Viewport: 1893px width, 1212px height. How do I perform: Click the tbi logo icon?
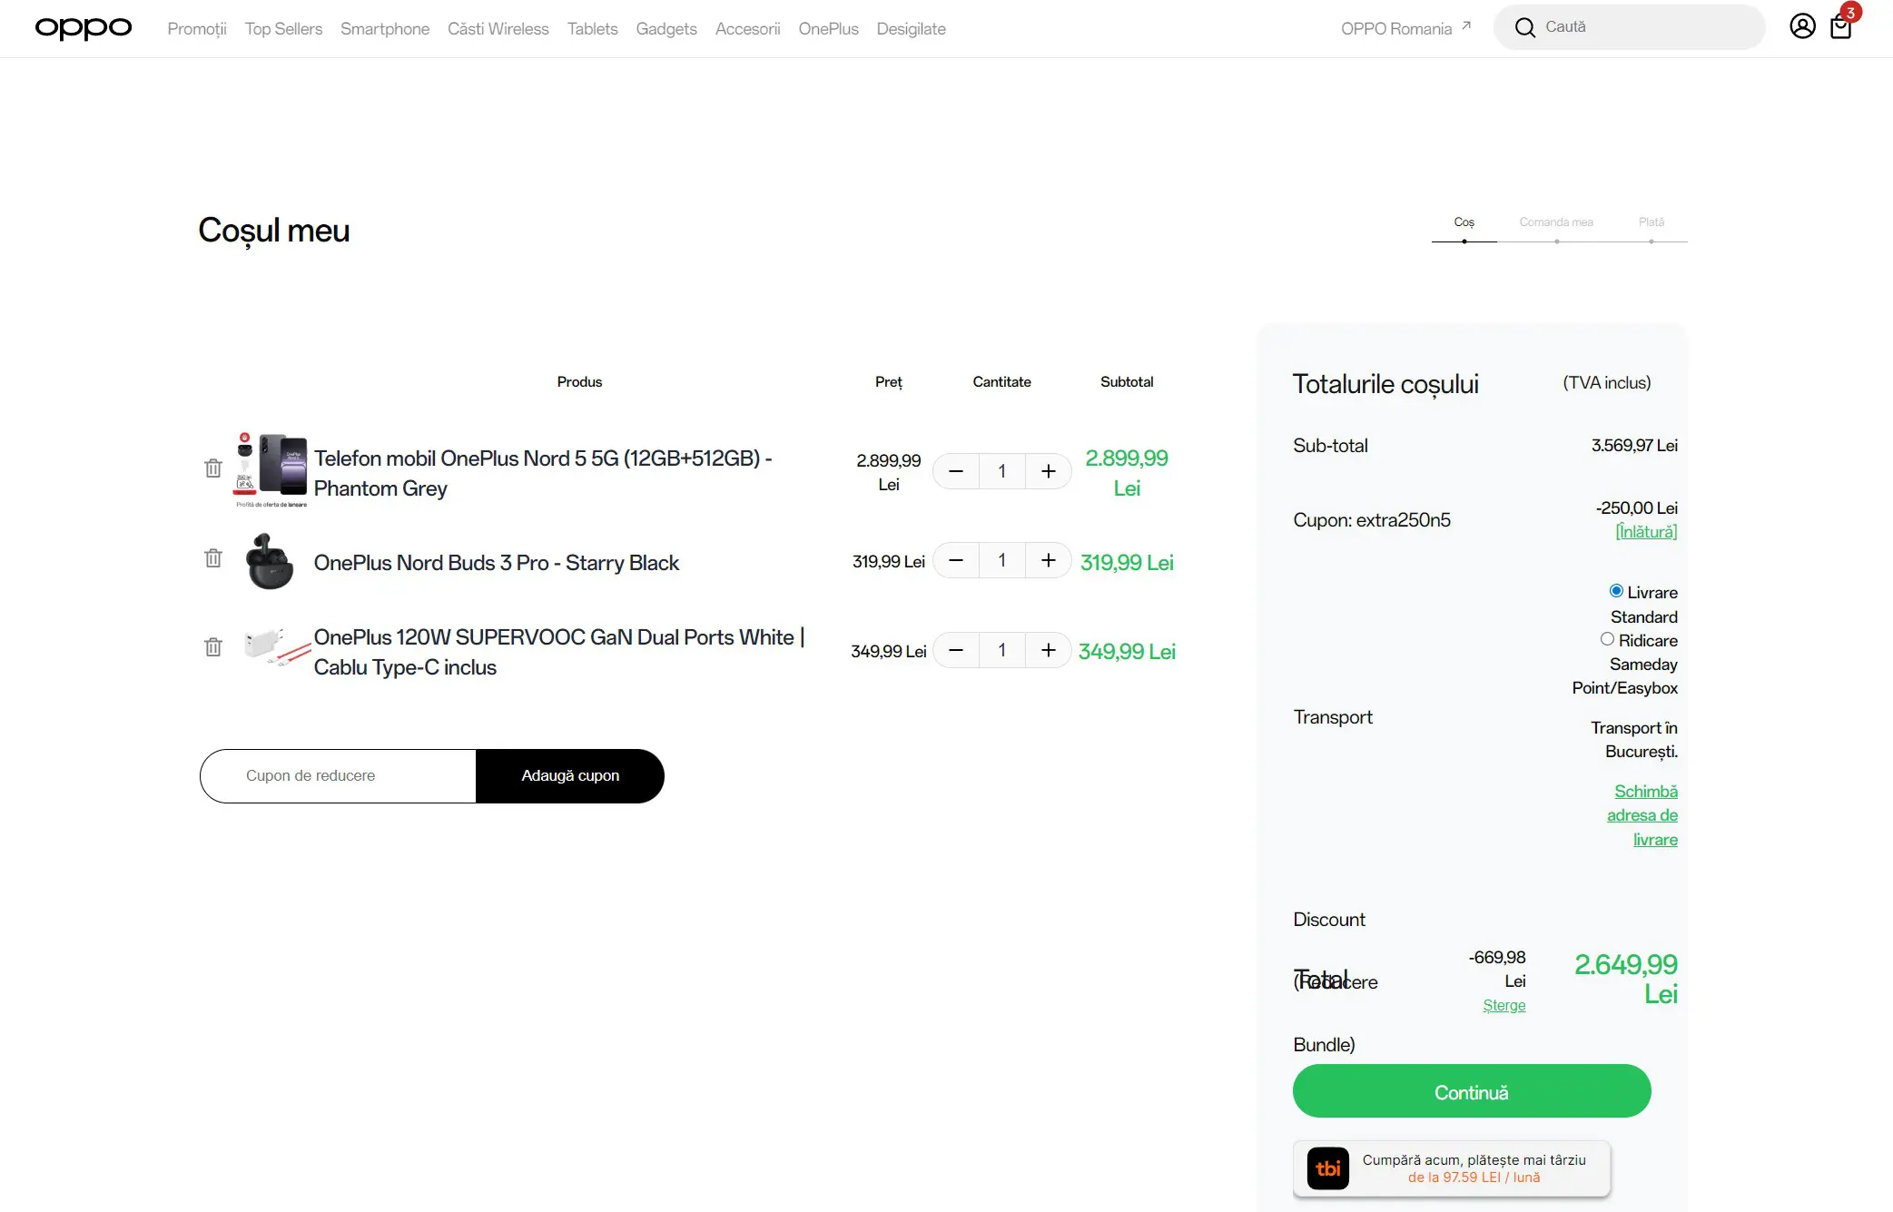[x=1327, y=1168]
